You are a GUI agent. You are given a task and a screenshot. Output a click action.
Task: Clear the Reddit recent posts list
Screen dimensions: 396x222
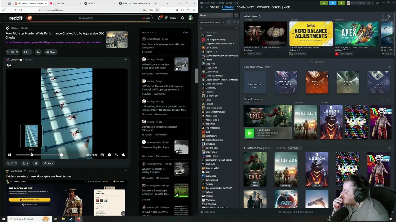click(x=186, y=32)
